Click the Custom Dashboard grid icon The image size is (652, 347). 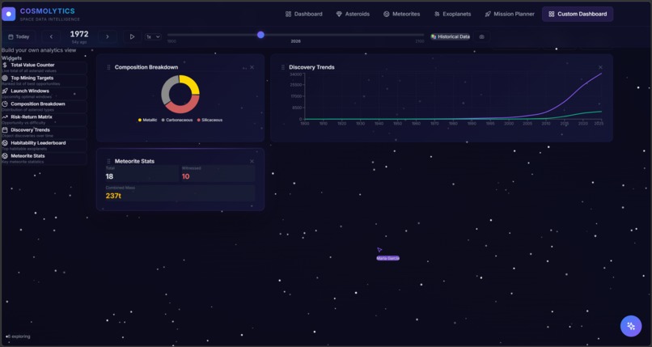click(x=552, y=14)
